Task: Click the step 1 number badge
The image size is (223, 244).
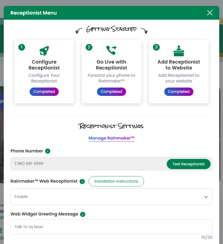Action: [22, 47]
